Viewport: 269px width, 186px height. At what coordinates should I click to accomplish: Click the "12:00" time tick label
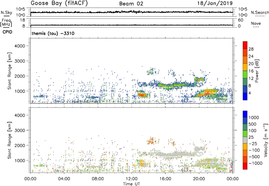tap(131, 179)
